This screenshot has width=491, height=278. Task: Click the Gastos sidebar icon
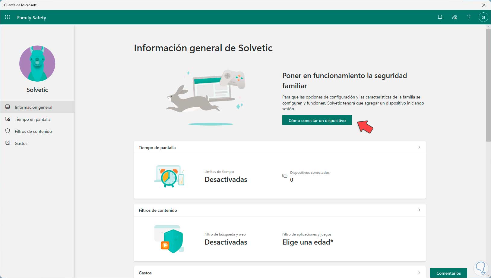(8, 143)
